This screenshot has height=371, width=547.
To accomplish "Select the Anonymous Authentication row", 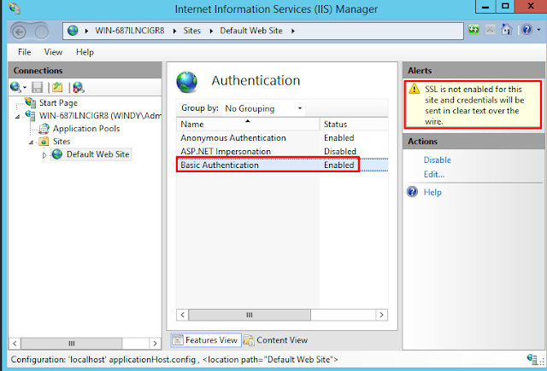I will [x=282, y=138].
